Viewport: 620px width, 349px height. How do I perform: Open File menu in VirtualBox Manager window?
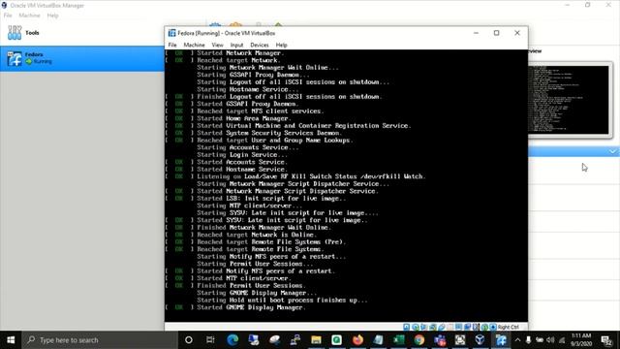[x=8, y=16]
